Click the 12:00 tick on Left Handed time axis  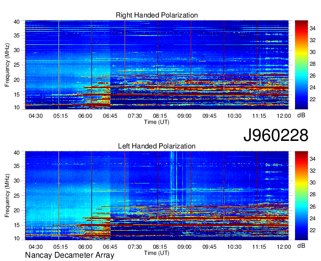(x=284, y=247)
